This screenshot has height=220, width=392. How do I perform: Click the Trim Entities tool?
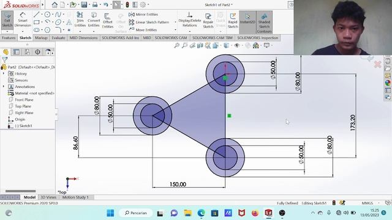(x=80, y=20)
